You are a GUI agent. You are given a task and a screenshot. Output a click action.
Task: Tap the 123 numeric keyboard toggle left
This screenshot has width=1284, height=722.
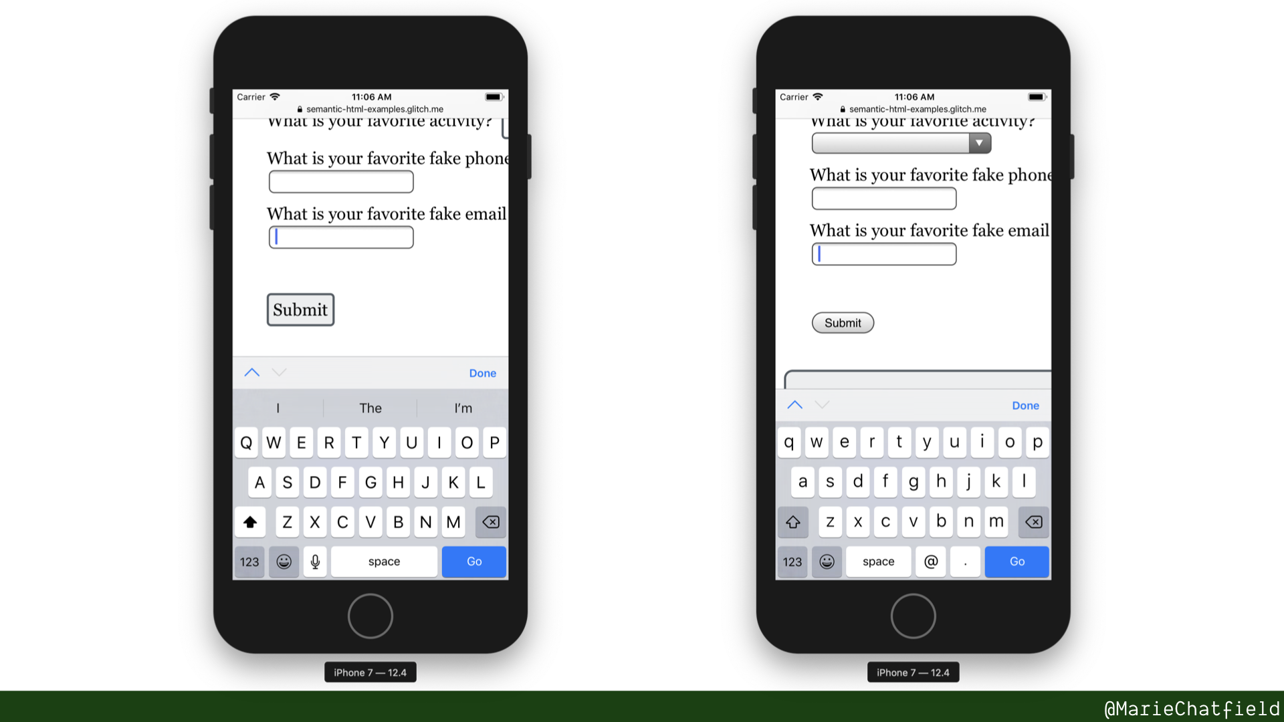click(249, 561)
